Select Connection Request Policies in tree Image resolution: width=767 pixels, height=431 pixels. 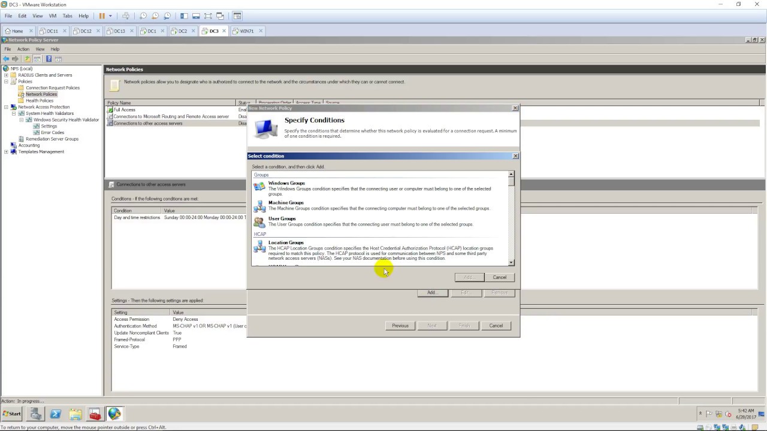52,88
